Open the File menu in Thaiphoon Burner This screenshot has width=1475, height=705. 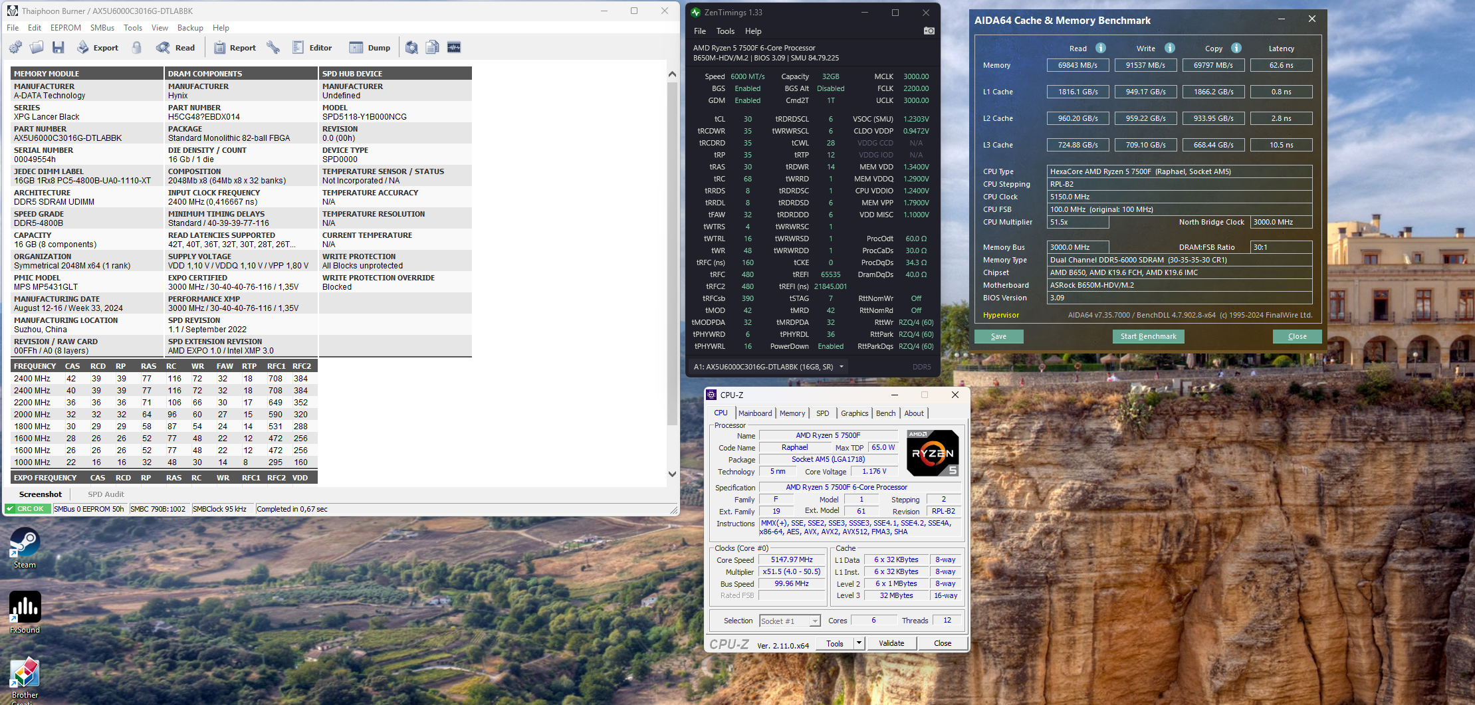(13, 28)
